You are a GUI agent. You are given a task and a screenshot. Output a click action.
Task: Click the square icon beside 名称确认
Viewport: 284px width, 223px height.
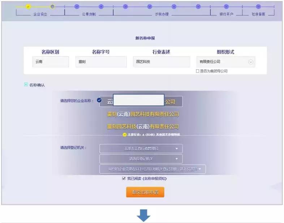pyautogui.click(x=26, y=84)
